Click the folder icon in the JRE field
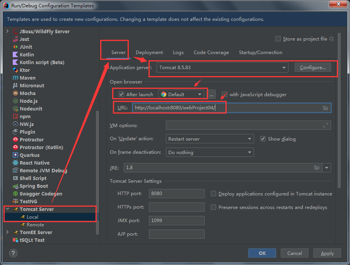This screenshot has height=265, width=350. [x=317, y=168]
